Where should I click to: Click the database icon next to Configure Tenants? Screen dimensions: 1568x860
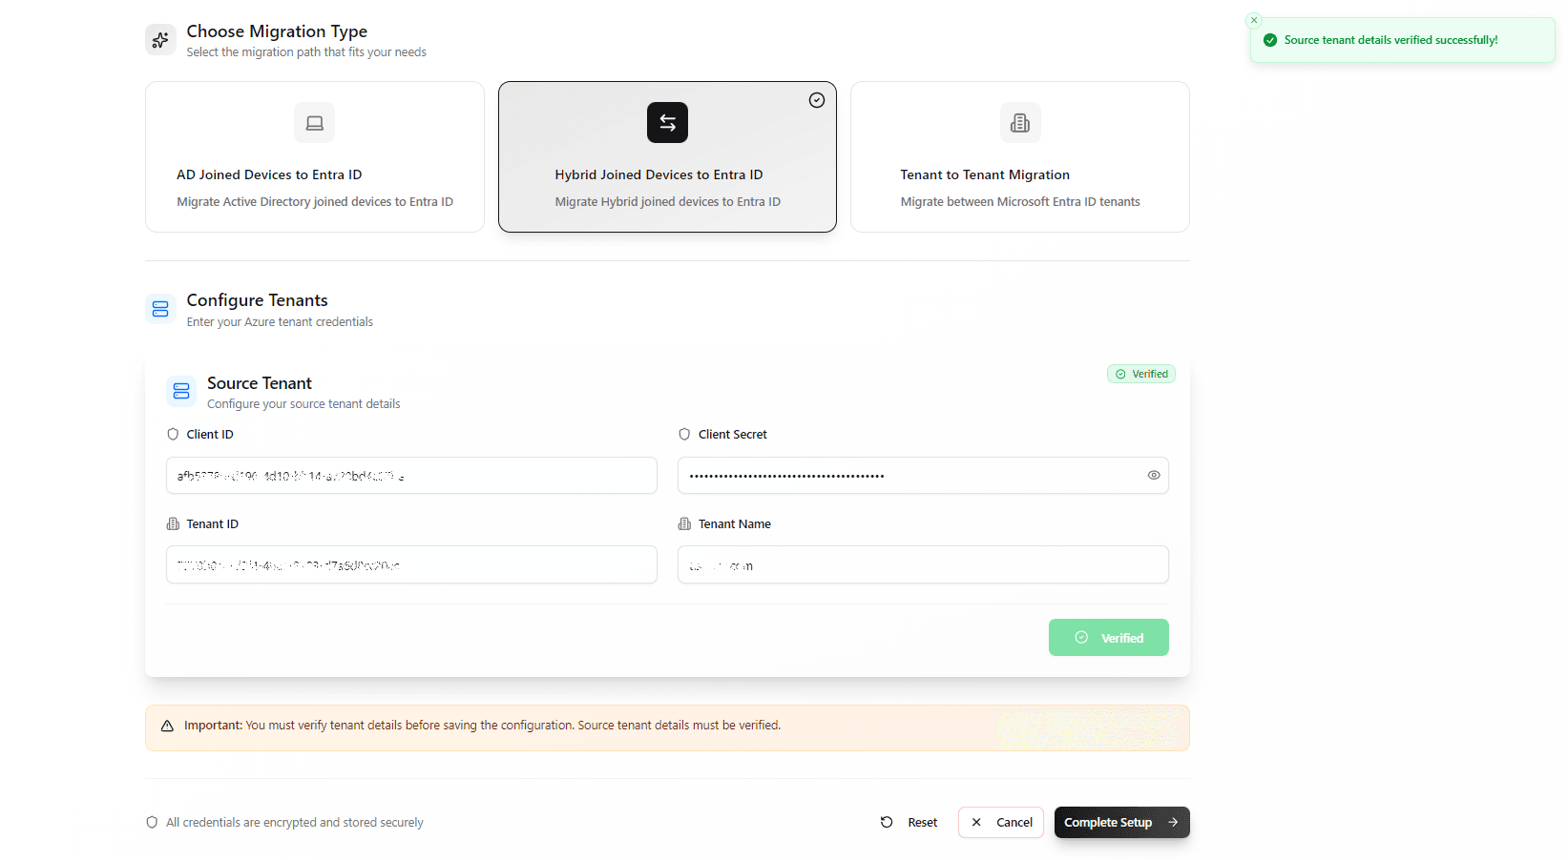(160, 308)
